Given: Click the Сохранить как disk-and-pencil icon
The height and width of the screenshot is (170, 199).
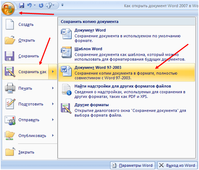Looking at the screenshot, I should (10, 72).
